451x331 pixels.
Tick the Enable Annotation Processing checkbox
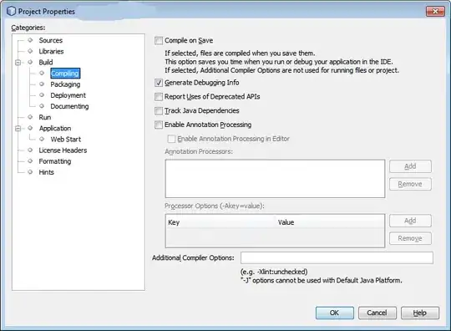point(159,125)
